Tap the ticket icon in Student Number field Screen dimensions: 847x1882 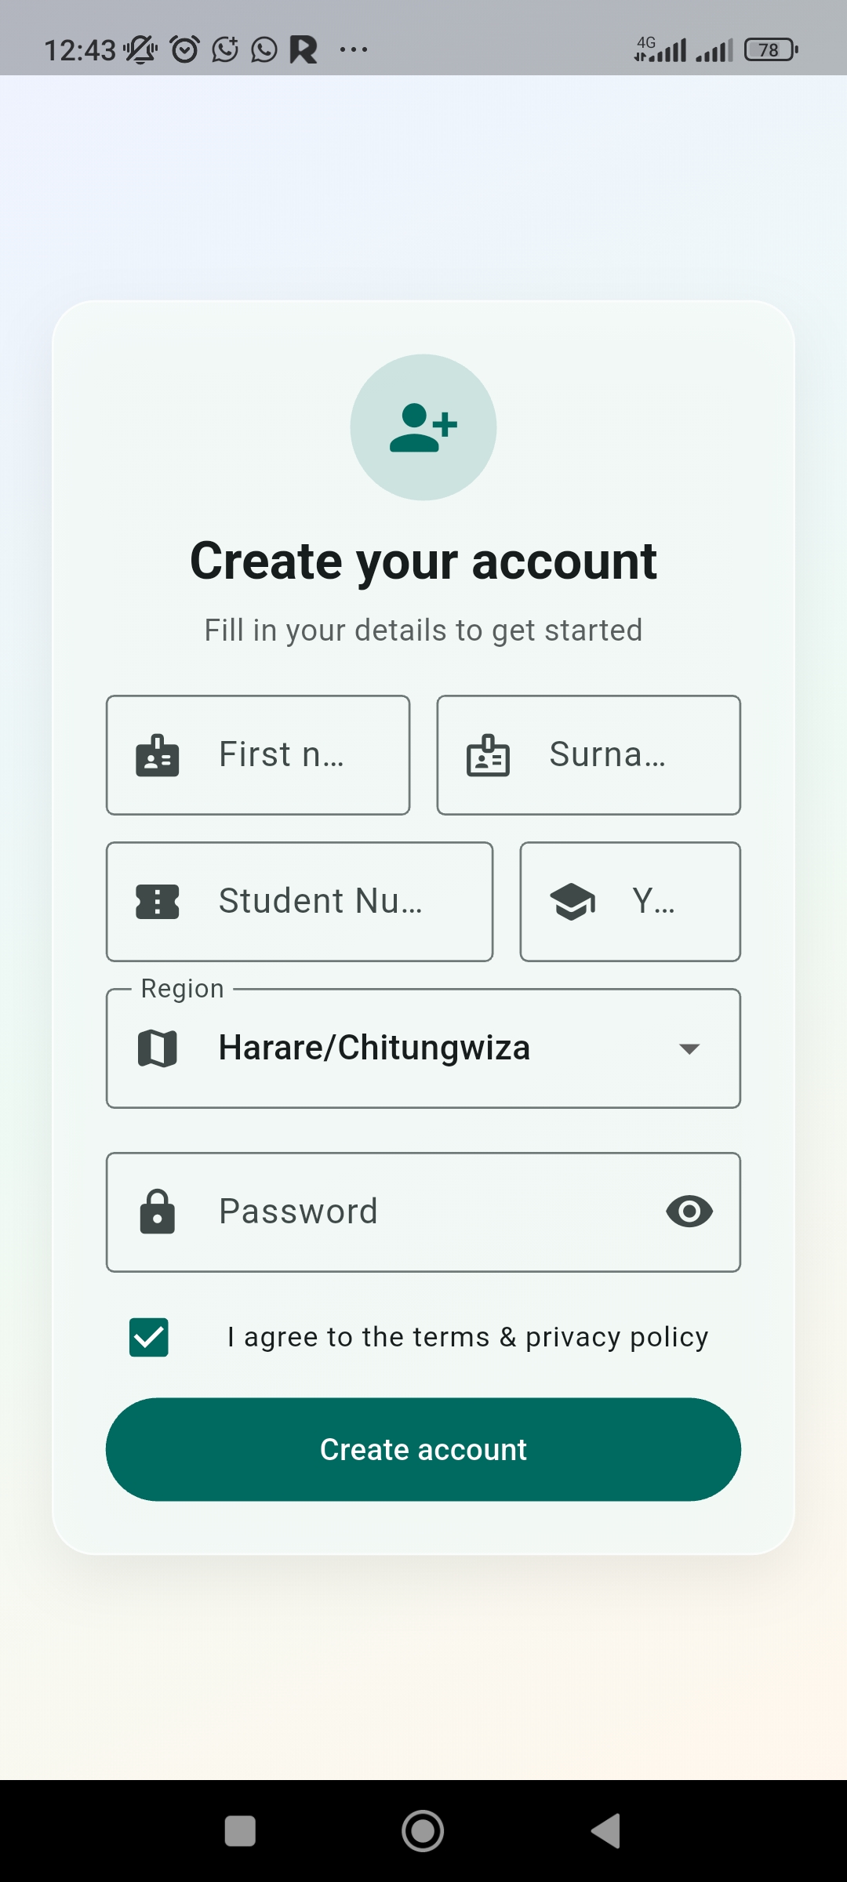(x=158, y=902)
